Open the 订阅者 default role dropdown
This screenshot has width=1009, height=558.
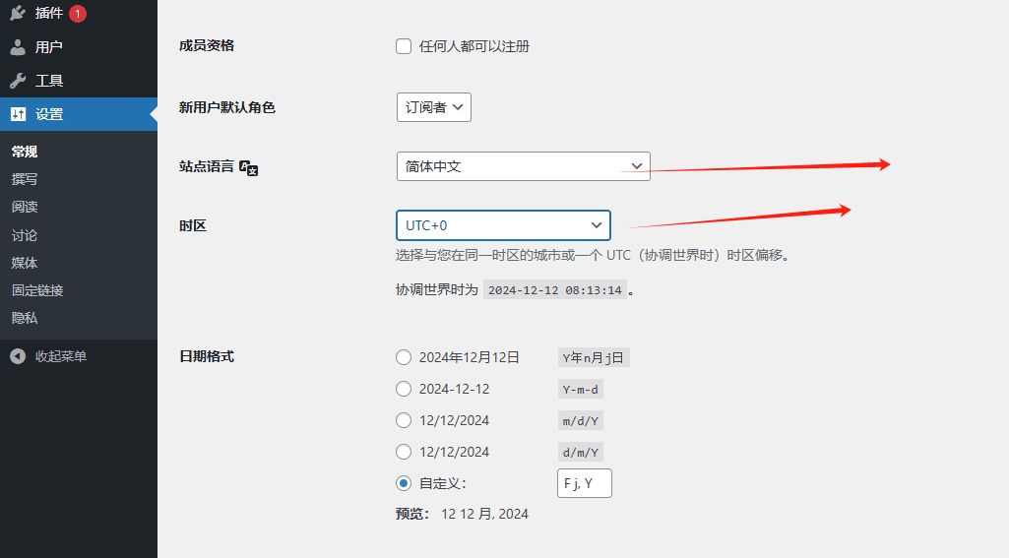point(434,107)
